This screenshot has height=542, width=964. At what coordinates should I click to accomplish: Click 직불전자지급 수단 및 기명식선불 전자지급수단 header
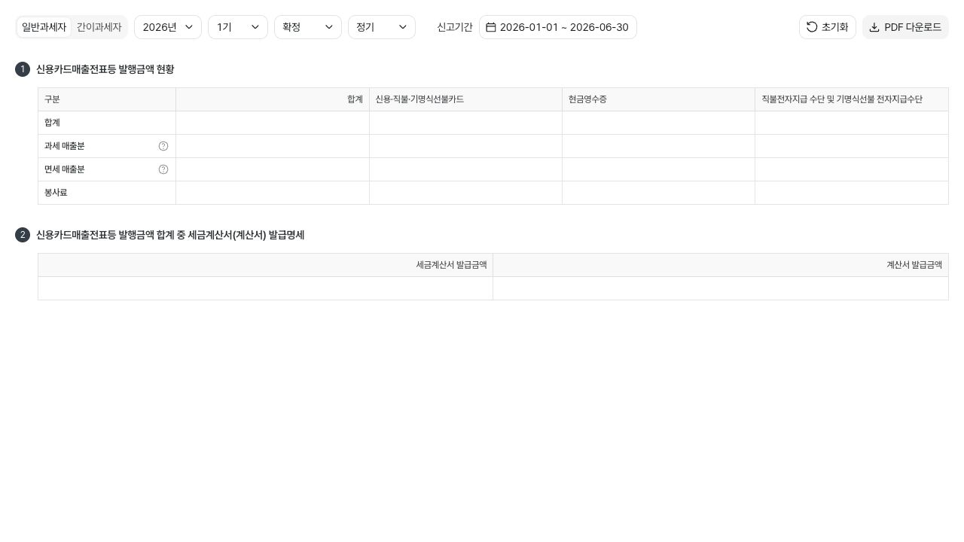pos(852,99)
